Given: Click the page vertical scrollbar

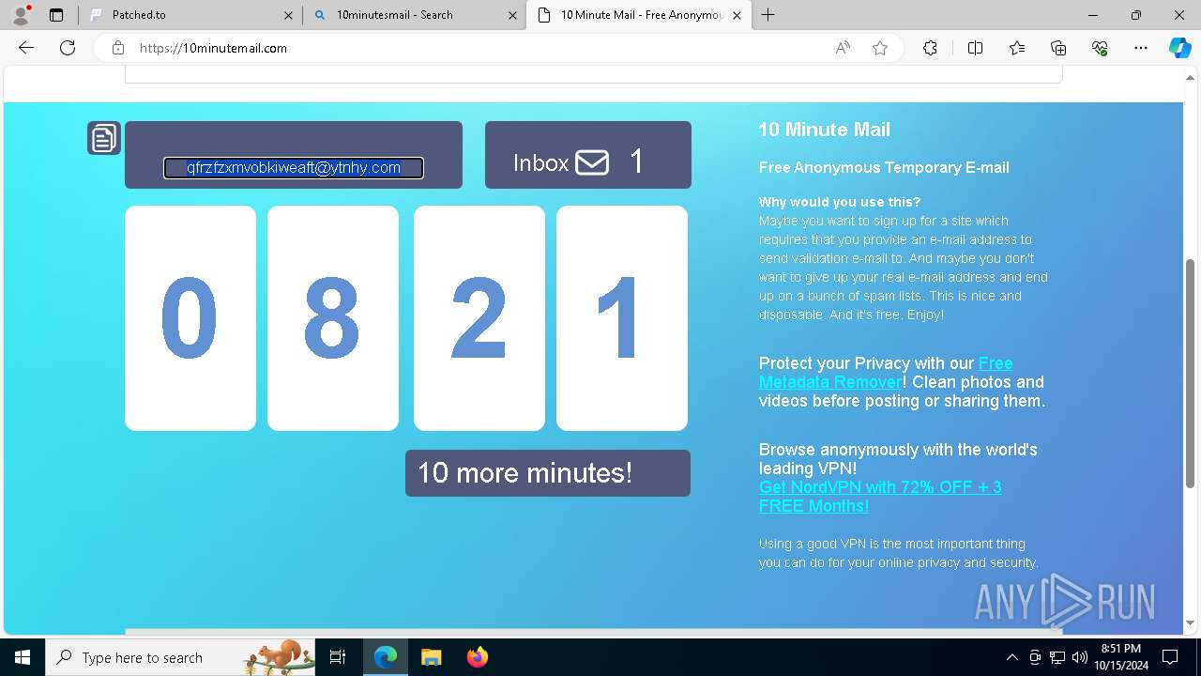Looking at the screenshot, I should pyautogui.click(x=1191, y=373).
